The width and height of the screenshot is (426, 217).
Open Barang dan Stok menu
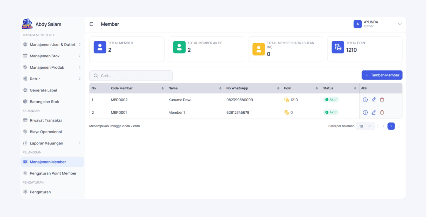(52, 102)
